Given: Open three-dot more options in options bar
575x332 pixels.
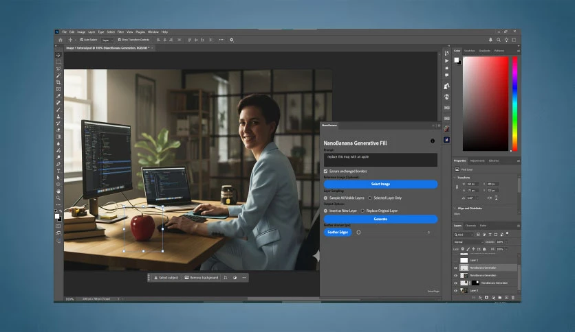Looking at the screenshot, I should coord(221,40).
